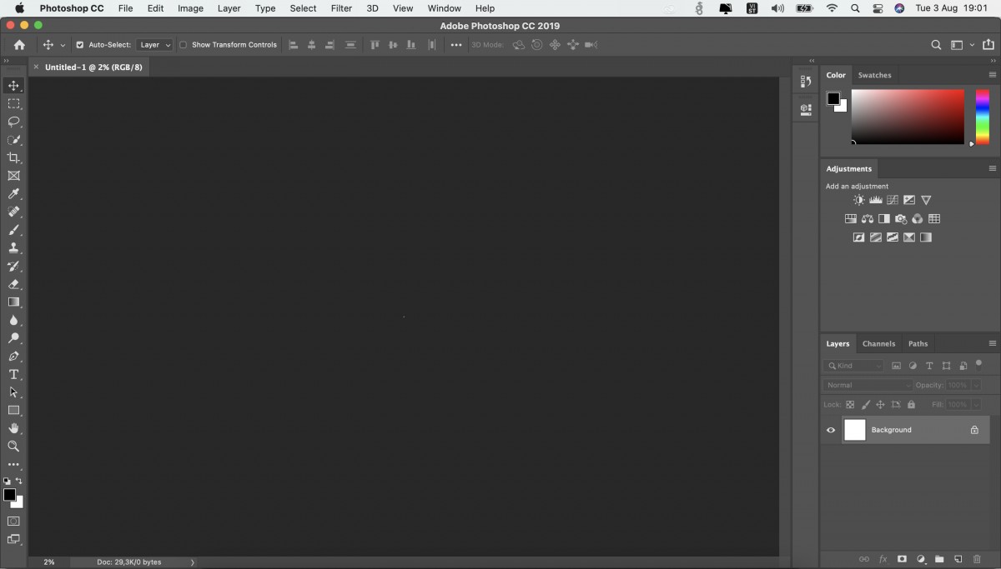Image resolution: width=1001 pixels, height=569 pixels.
Task: Switch to the Channels tab
Action: point(878,343)
